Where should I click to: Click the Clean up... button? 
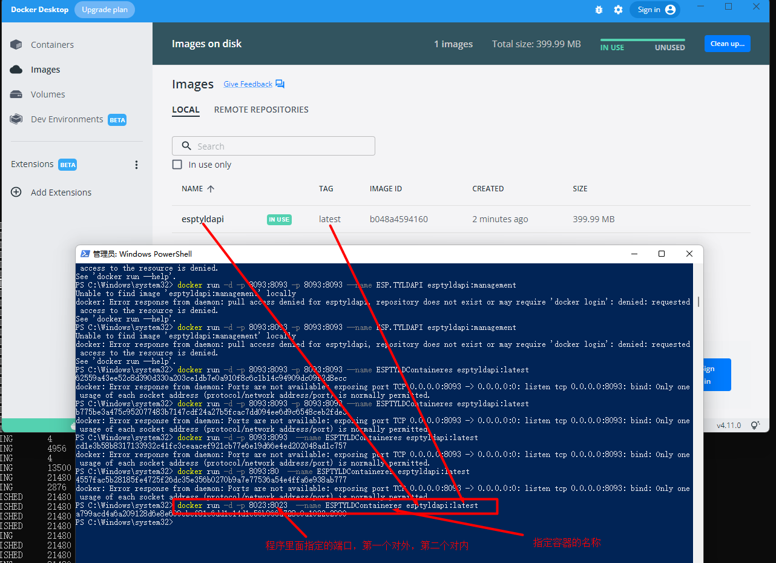[727, 44]
